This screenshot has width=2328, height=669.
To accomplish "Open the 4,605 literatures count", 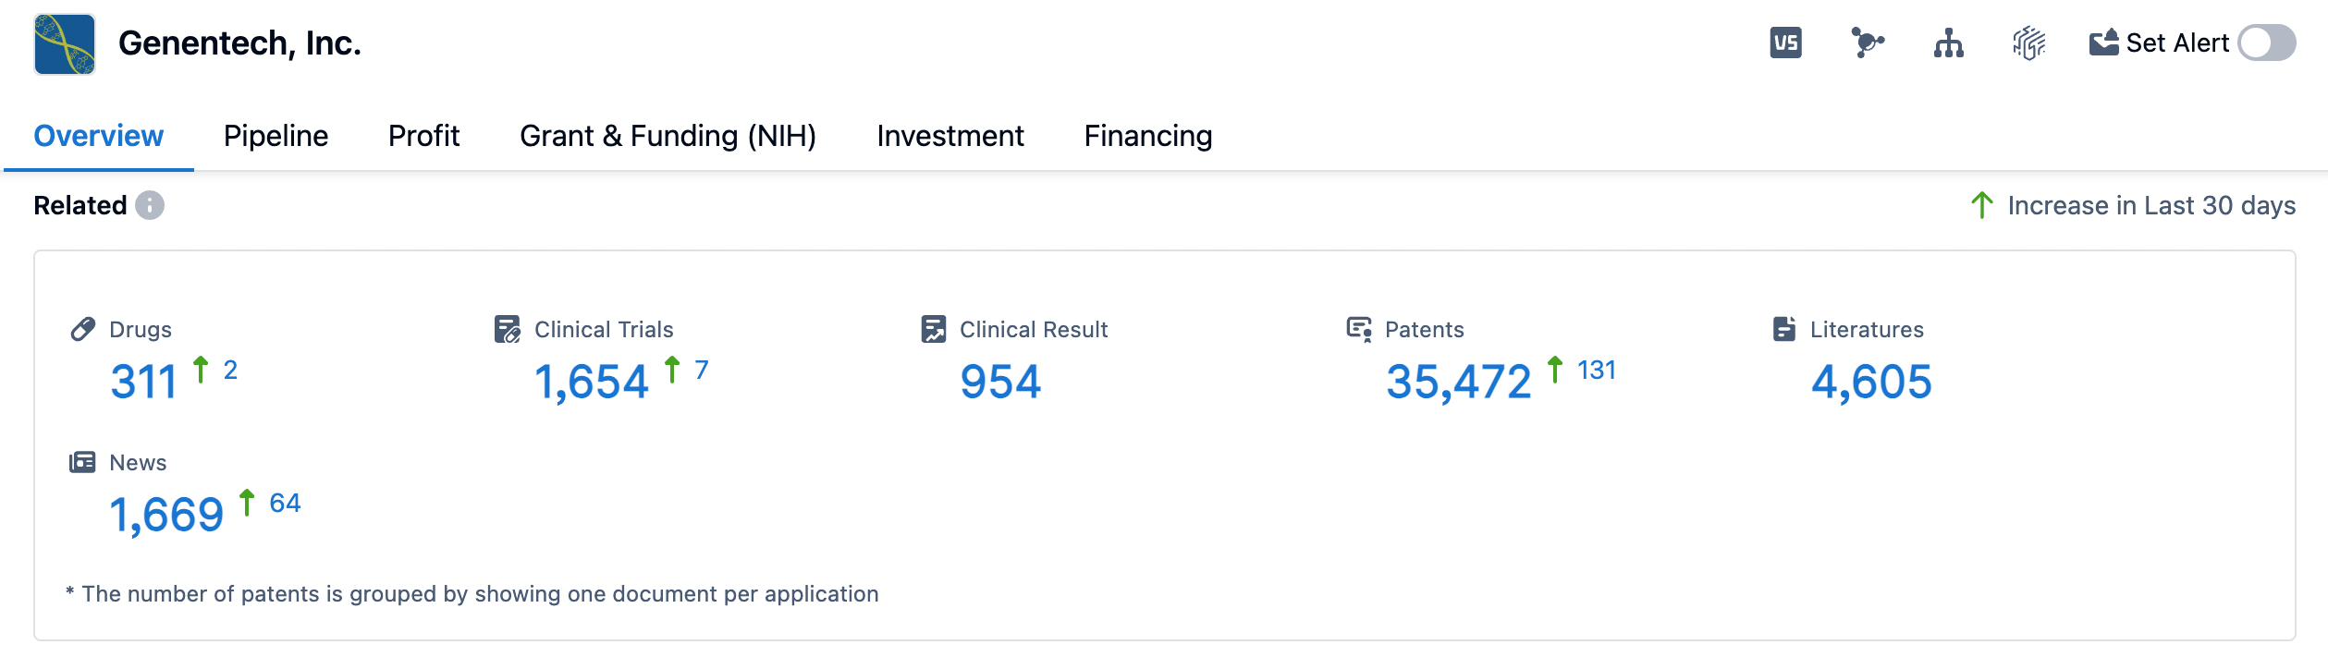I will 1871,382.
